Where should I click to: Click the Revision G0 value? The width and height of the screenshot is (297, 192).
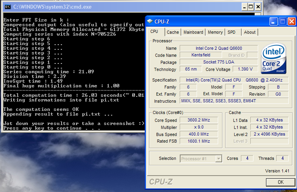click(x=278, y=94)
